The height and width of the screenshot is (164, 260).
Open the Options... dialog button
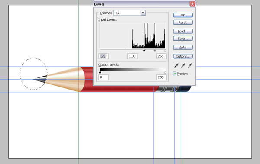click(x=183, y=56)
